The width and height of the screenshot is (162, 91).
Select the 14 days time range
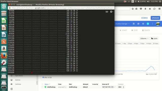point(149,43)
